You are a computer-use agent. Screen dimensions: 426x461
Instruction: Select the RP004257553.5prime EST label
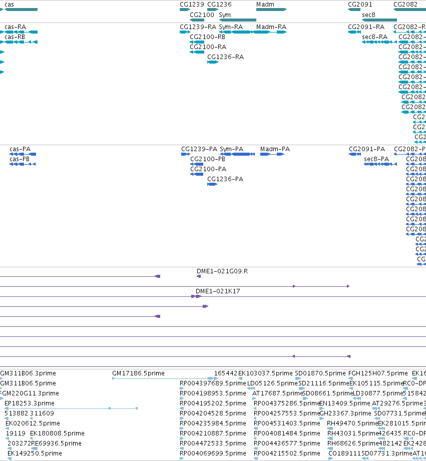point(287,413)
